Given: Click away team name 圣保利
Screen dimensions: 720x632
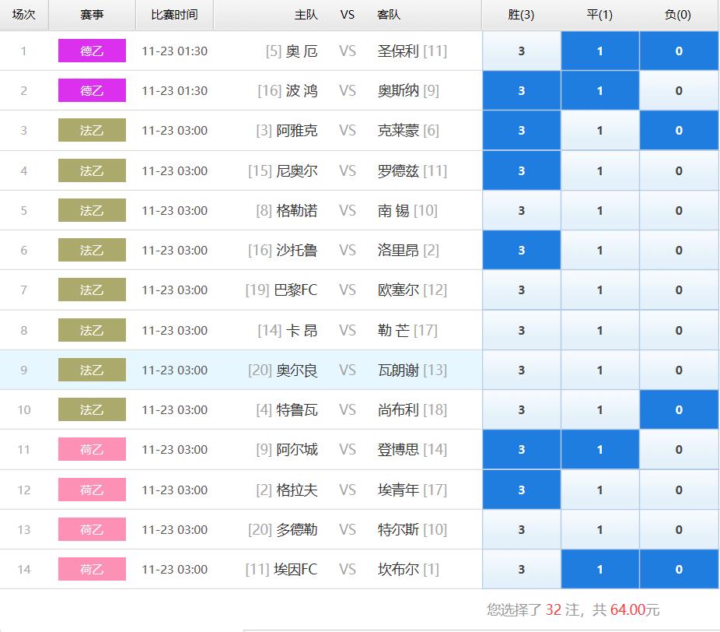Looking at the screenshot, I should click(398, 51).
